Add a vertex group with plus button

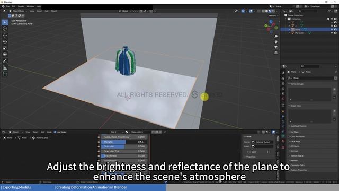[x=334, y=89]
